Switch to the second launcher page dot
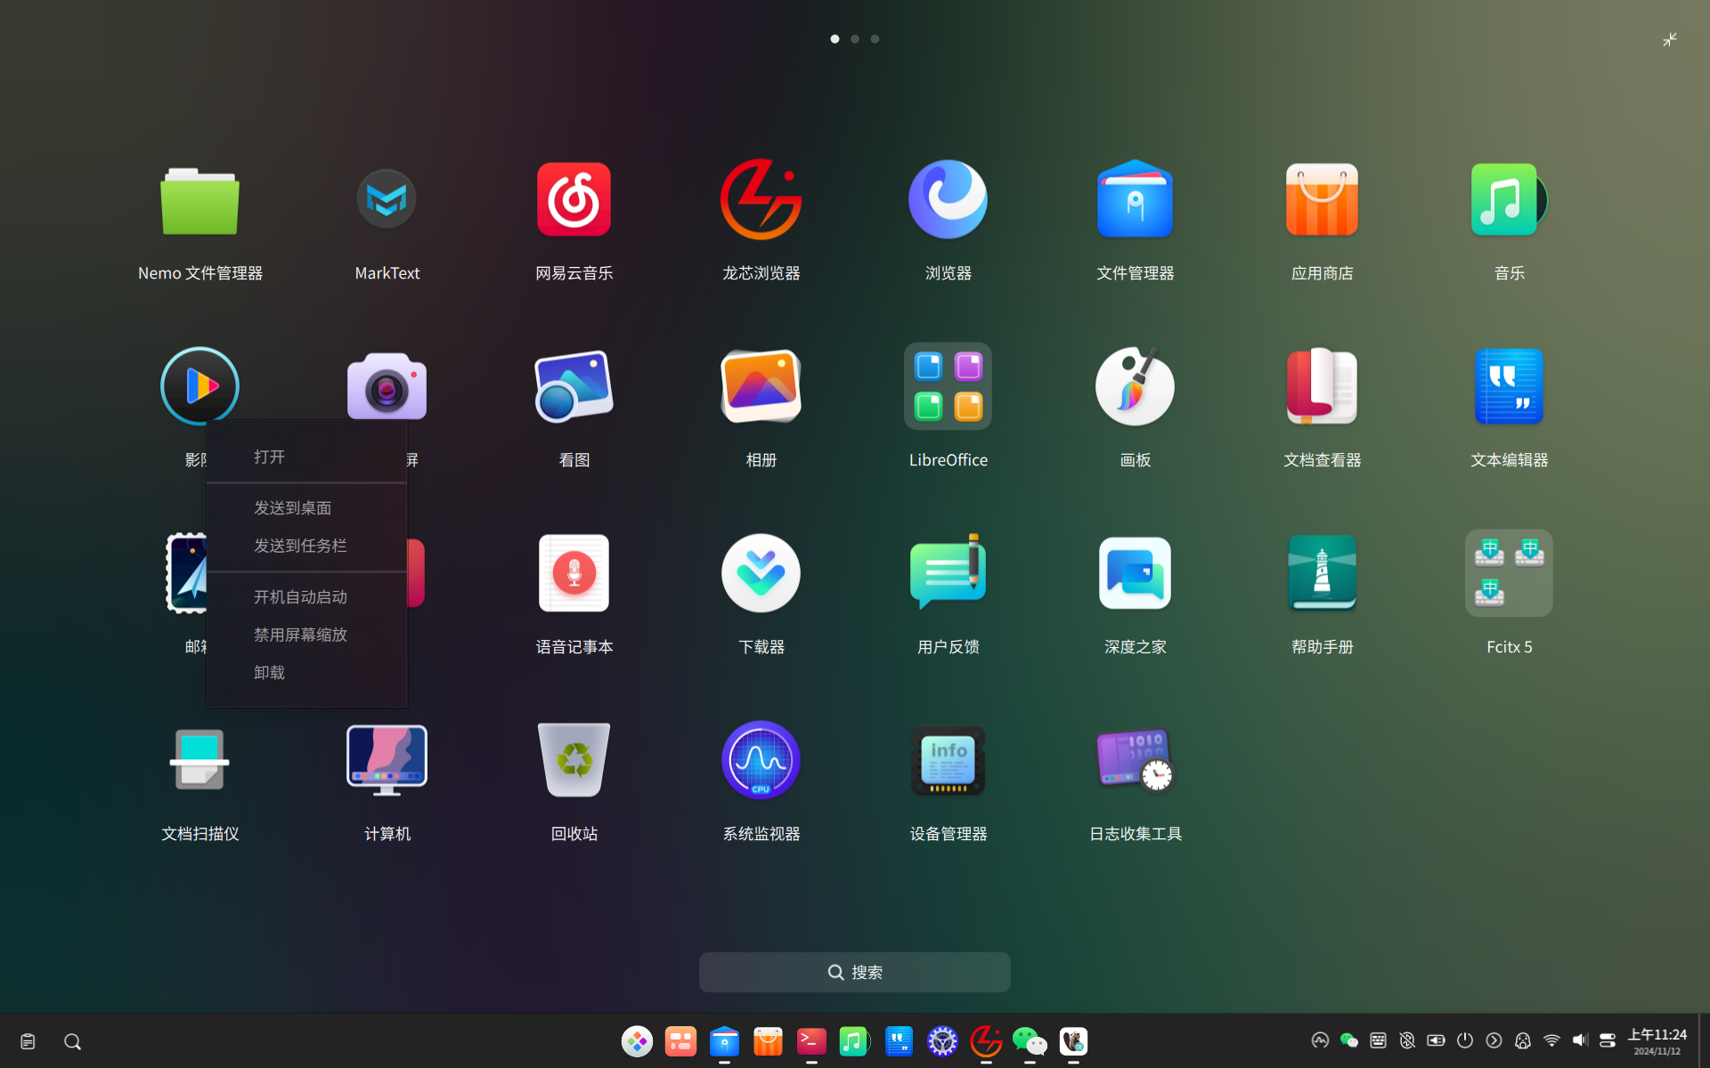This screenshot has width=1710, height=1068. coord(855,39)
